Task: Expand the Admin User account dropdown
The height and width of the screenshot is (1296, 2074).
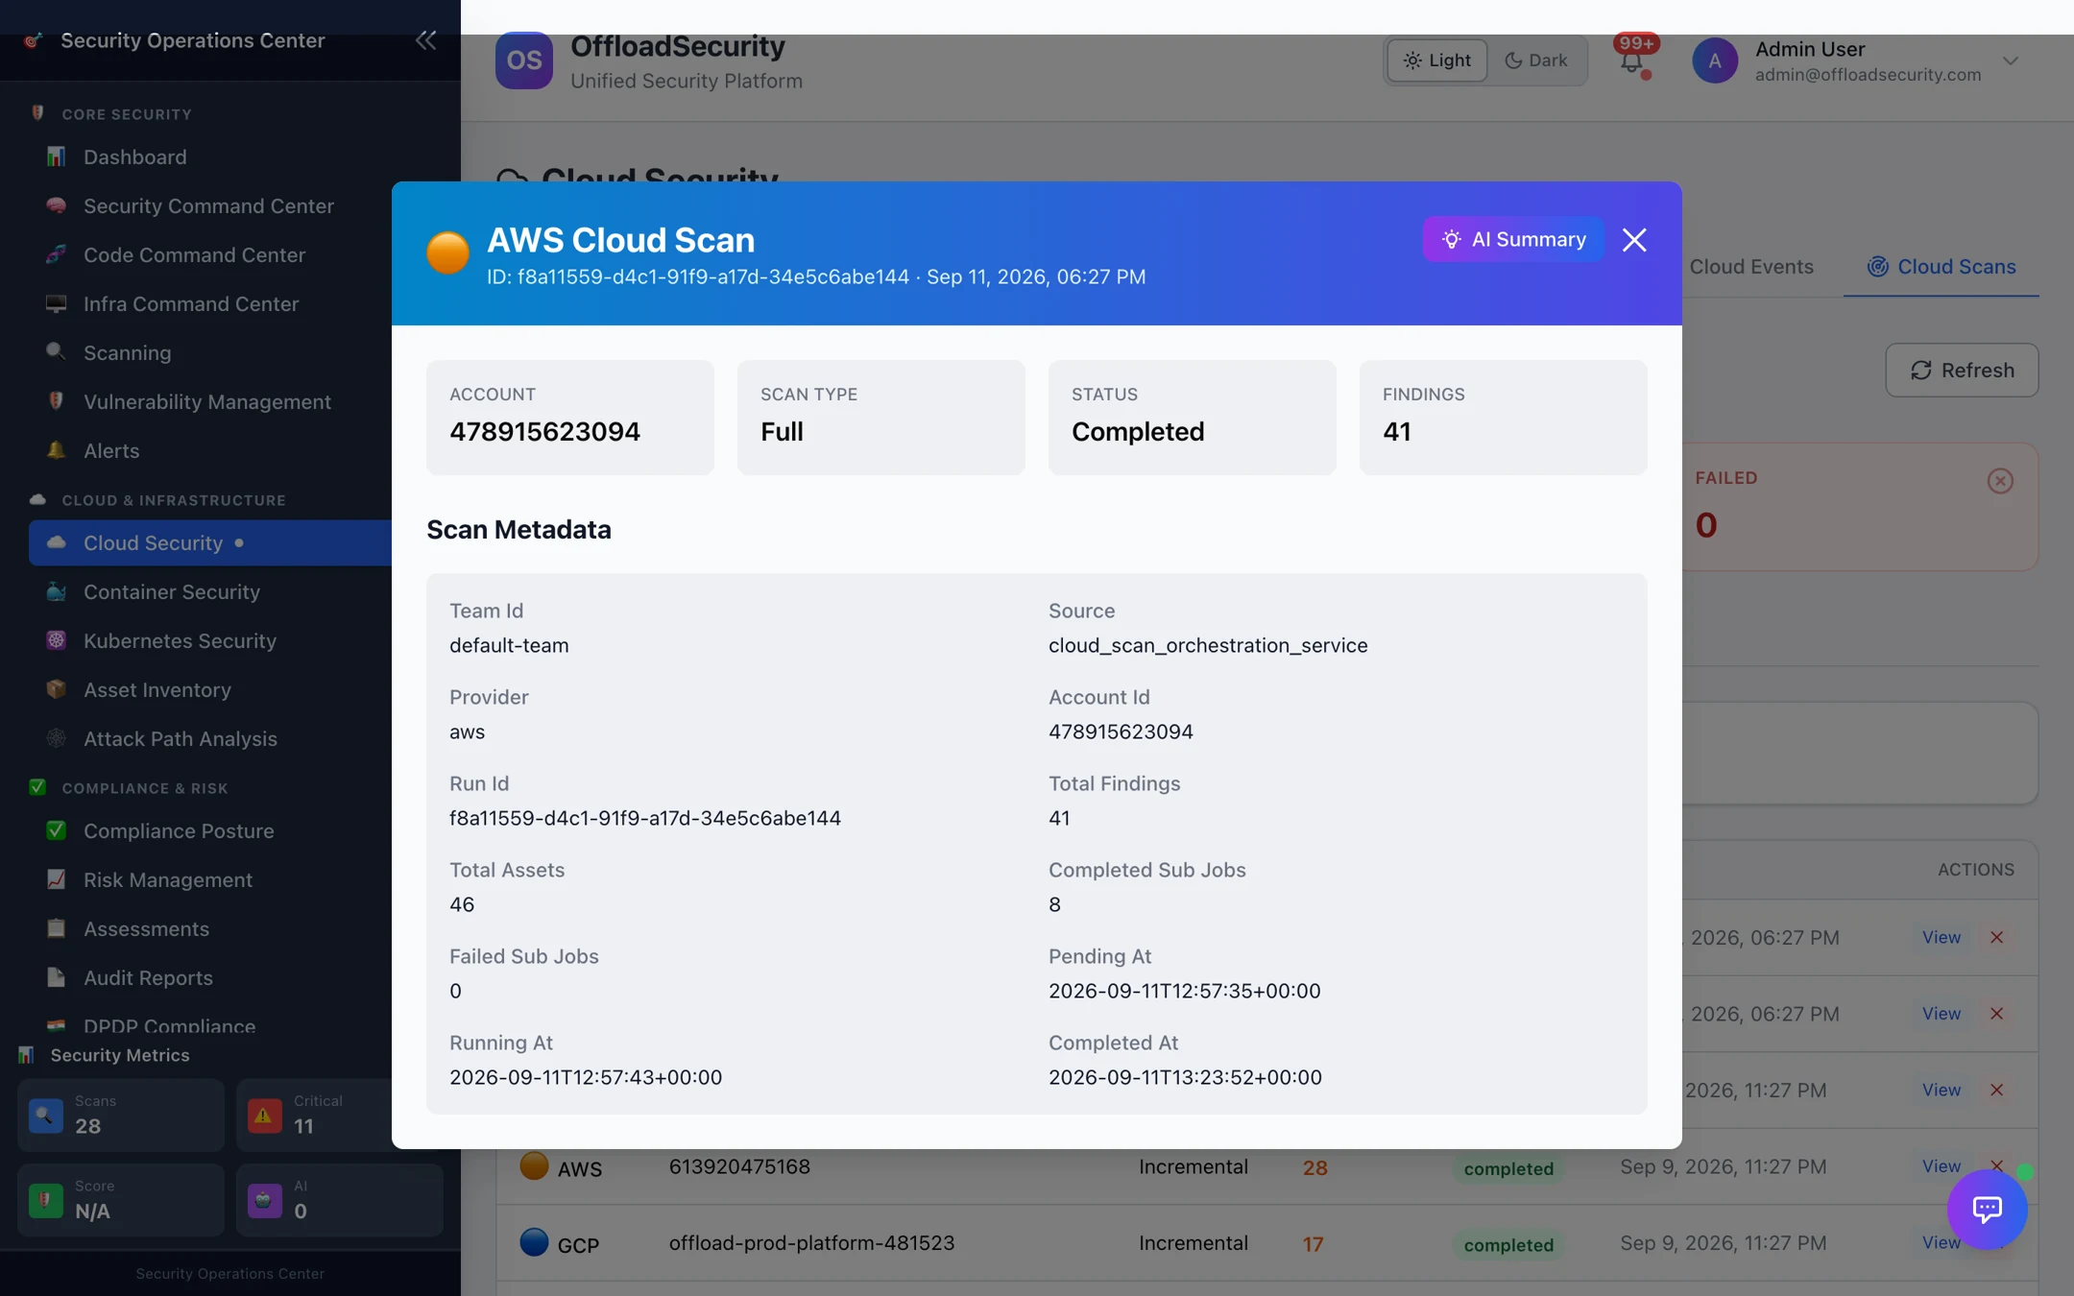Action: point(2011,60)
